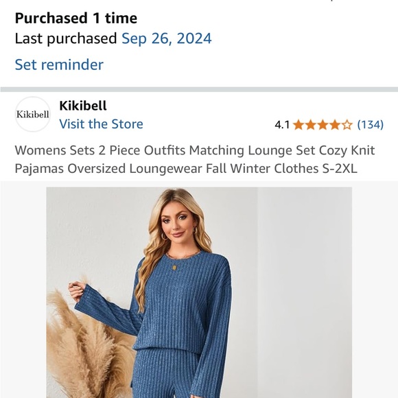Click the gold pendant necklace in photo
This screenshot has height=398, width=398.
[x=174, y=268]
